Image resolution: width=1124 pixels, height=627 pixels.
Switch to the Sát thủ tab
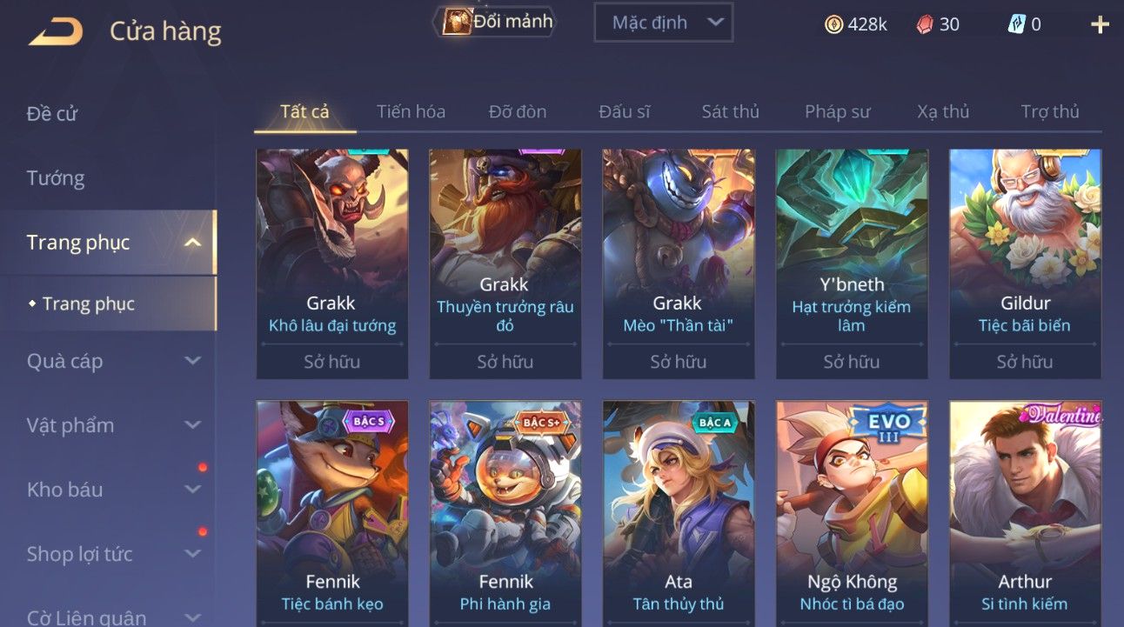pos(730,111)
